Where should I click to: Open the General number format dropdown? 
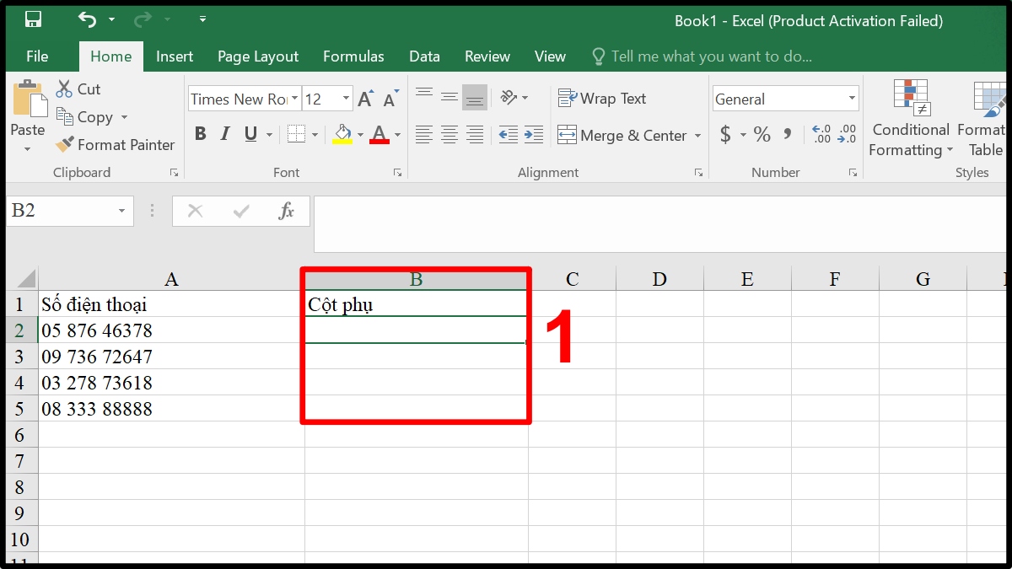click(851, 99)
